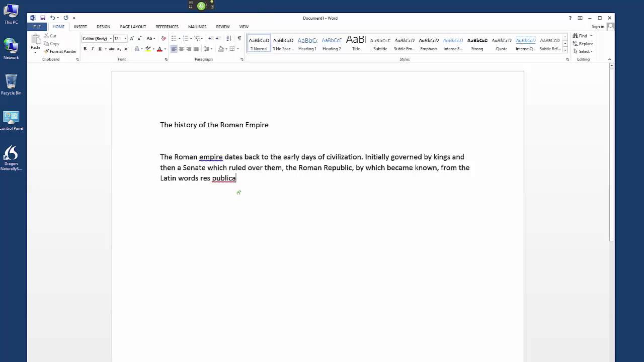Click the Dragon microphone icon at top

tap(201, 6)
